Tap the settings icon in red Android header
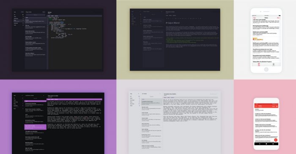This screenshot has height=154, width=296. click(277, 106)
